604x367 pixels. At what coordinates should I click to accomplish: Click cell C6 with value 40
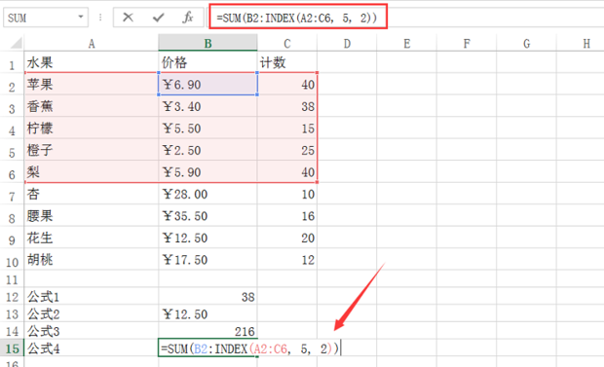point(287,171)
